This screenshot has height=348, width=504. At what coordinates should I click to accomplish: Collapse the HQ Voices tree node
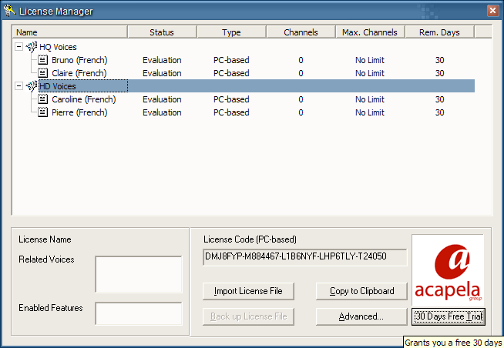coord(18,47)
